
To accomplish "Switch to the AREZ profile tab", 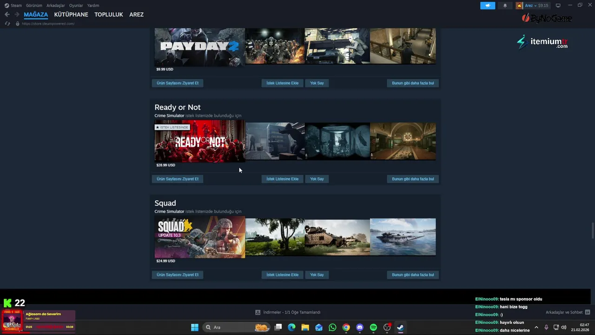I will 136,14.
